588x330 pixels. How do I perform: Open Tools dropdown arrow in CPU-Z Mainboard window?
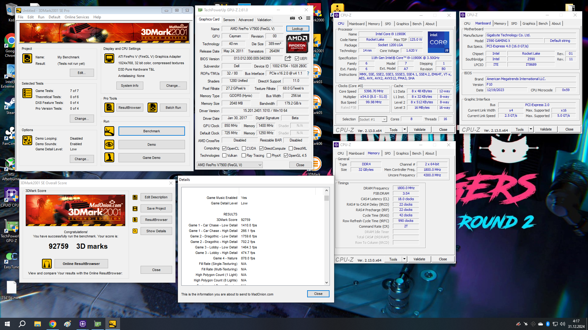pos(531,129)
